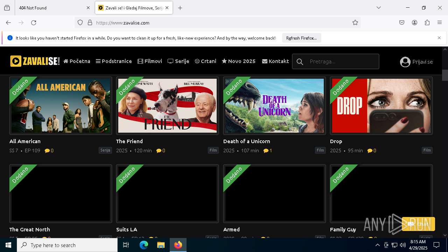Image resolution: width=448 pixels, height=252 pixels.
Task: Open the All American poster thumbnail
Action: tap(61, 106)
